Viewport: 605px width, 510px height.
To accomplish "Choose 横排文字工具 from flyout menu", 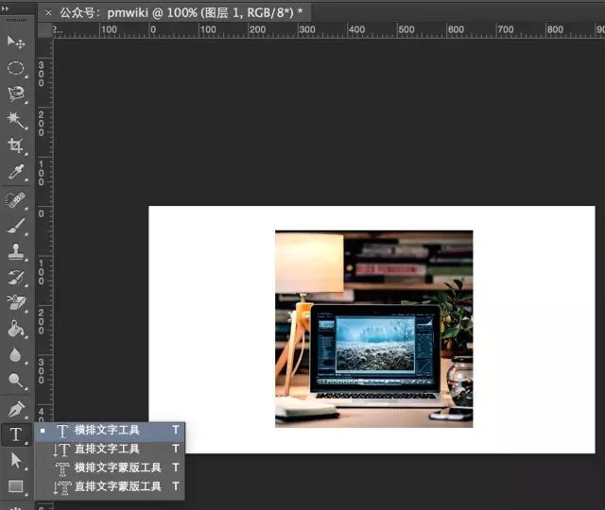I will 110,431.
